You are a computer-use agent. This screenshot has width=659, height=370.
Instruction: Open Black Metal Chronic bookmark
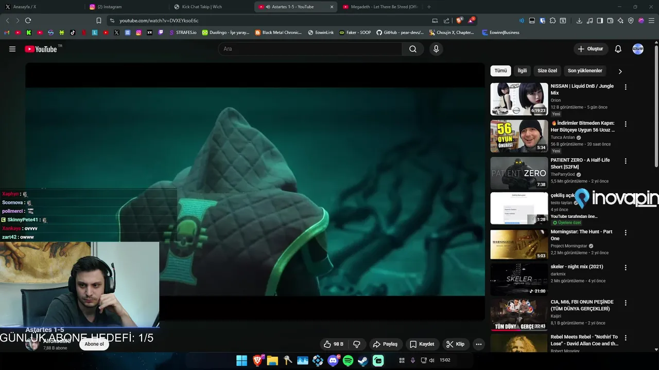279,32
